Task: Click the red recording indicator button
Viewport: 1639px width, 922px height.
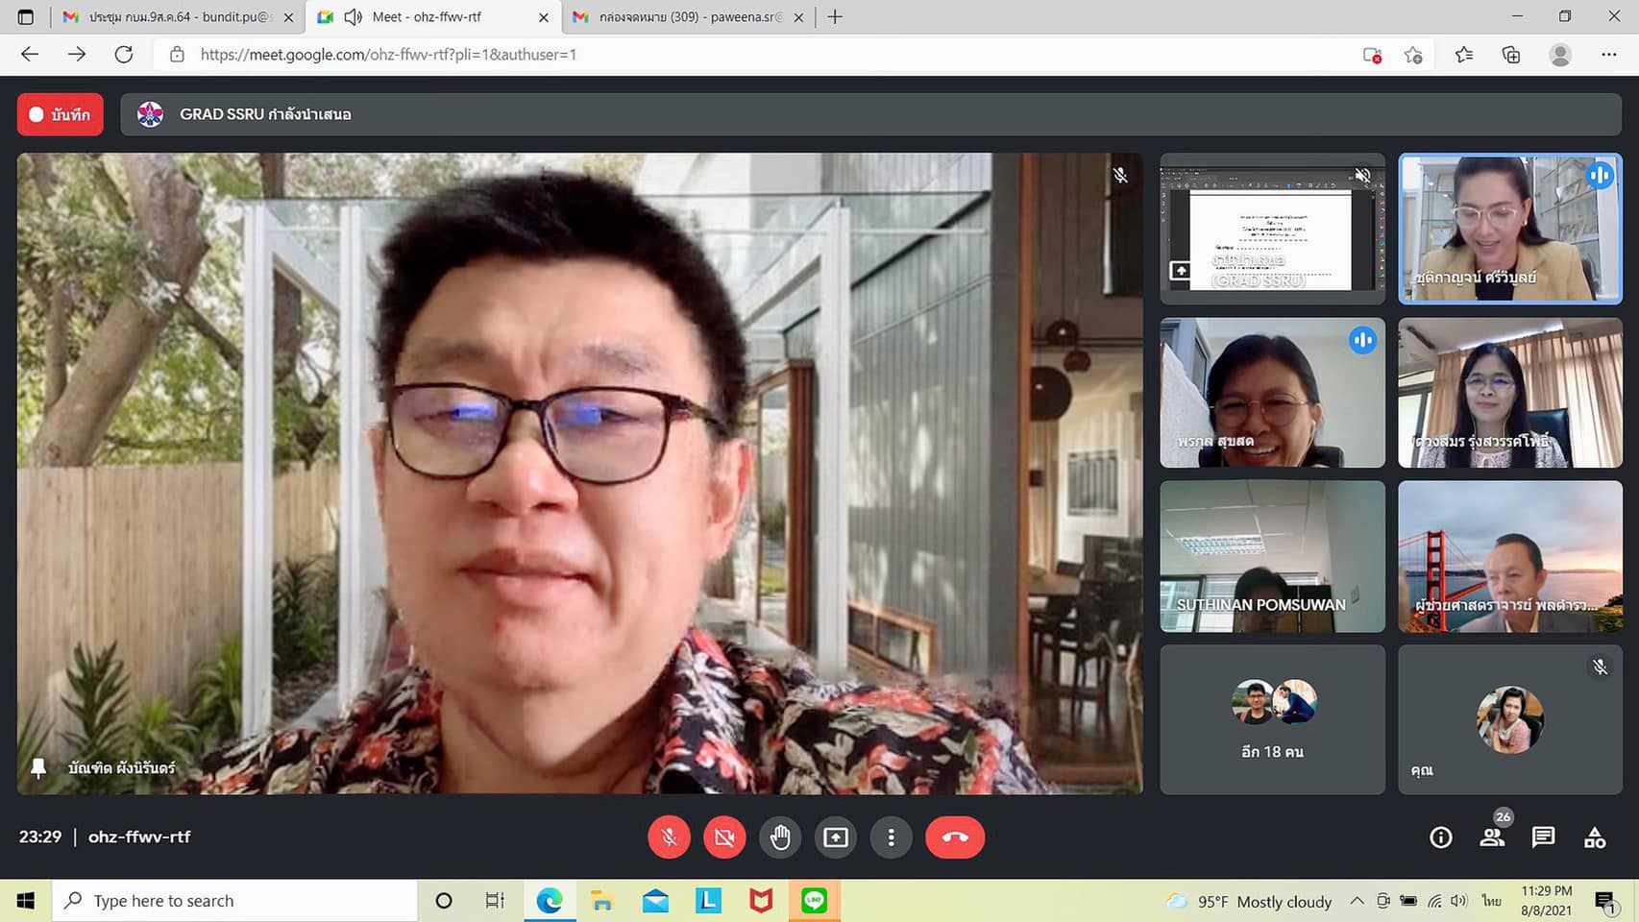Action: (60, 114)
